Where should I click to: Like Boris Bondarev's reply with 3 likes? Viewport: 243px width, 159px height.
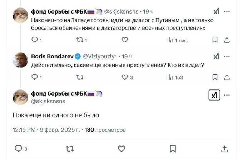(125, 77)
